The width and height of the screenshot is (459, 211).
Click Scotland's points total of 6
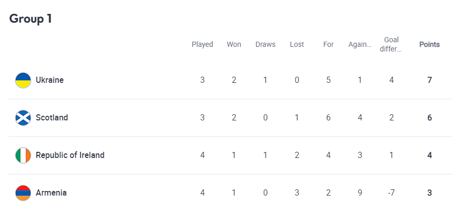point(429,118)
